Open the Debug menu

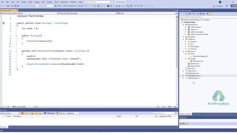tap(37, 2)
